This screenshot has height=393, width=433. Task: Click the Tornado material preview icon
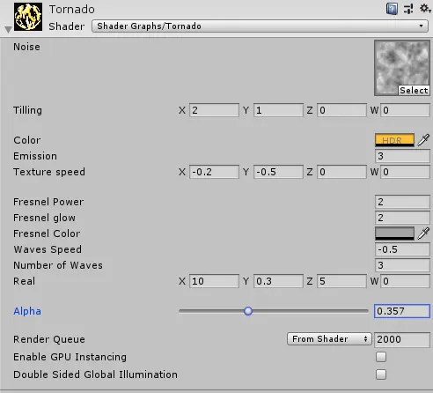(28, 17)
